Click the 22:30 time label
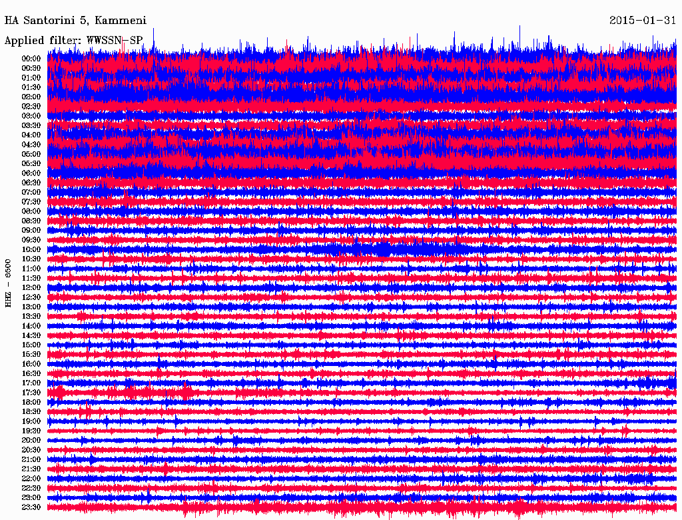Viewport: 682px width, 520px height. tap(31, 488)
